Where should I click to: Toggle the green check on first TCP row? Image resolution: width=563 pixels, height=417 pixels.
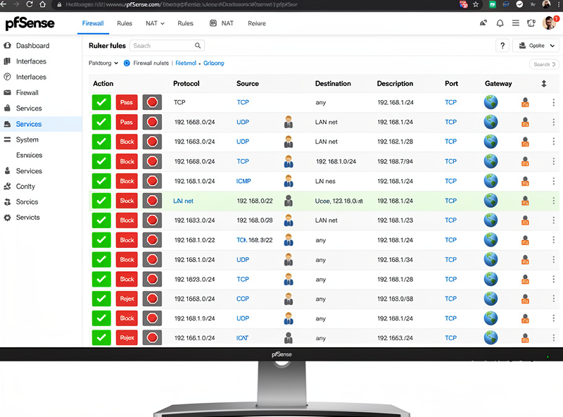[101, 102]
